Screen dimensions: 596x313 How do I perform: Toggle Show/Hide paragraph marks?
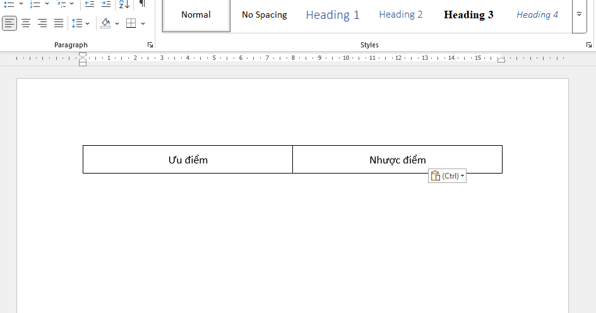point(142,4)
